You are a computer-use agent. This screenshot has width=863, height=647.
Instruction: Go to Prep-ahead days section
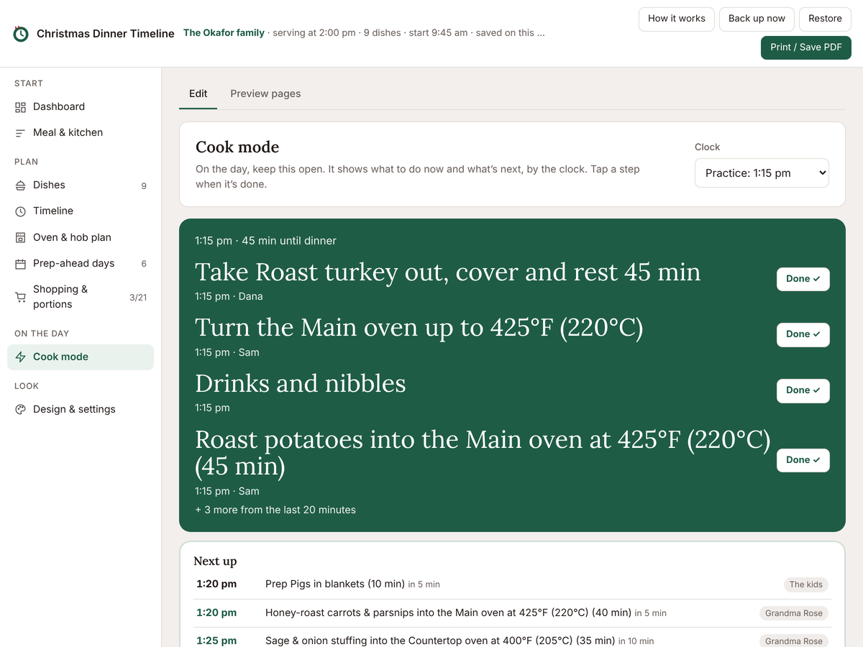click(81, 264)
